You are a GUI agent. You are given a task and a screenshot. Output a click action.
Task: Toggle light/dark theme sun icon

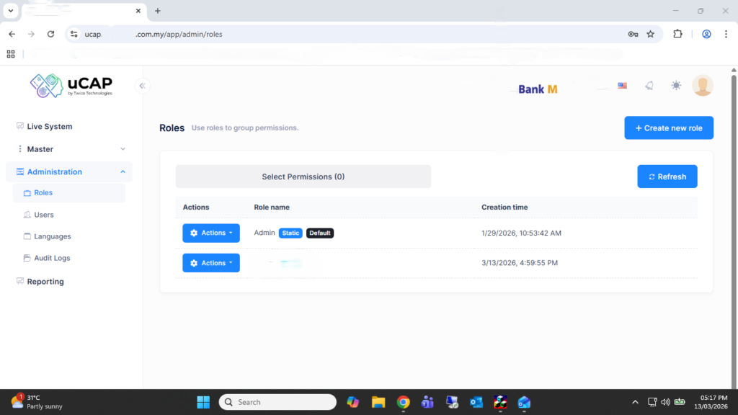[675, 86]
